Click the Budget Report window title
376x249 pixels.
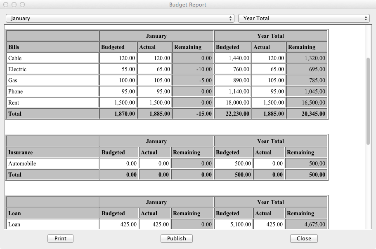coord(188,5)
